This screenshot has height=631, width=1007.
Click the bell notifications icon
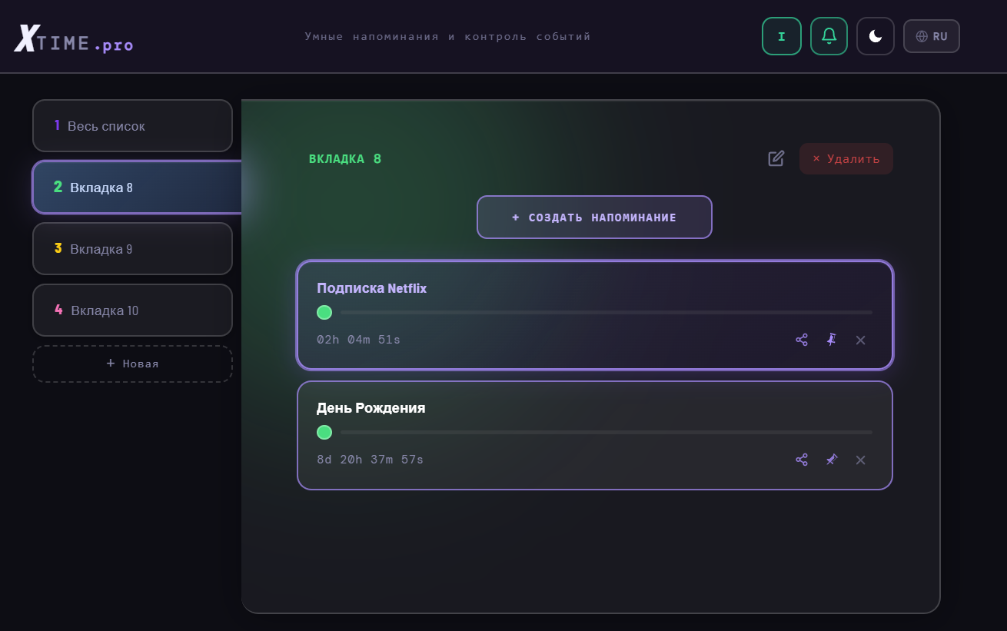pyautogui.click(x=829, y=36)
